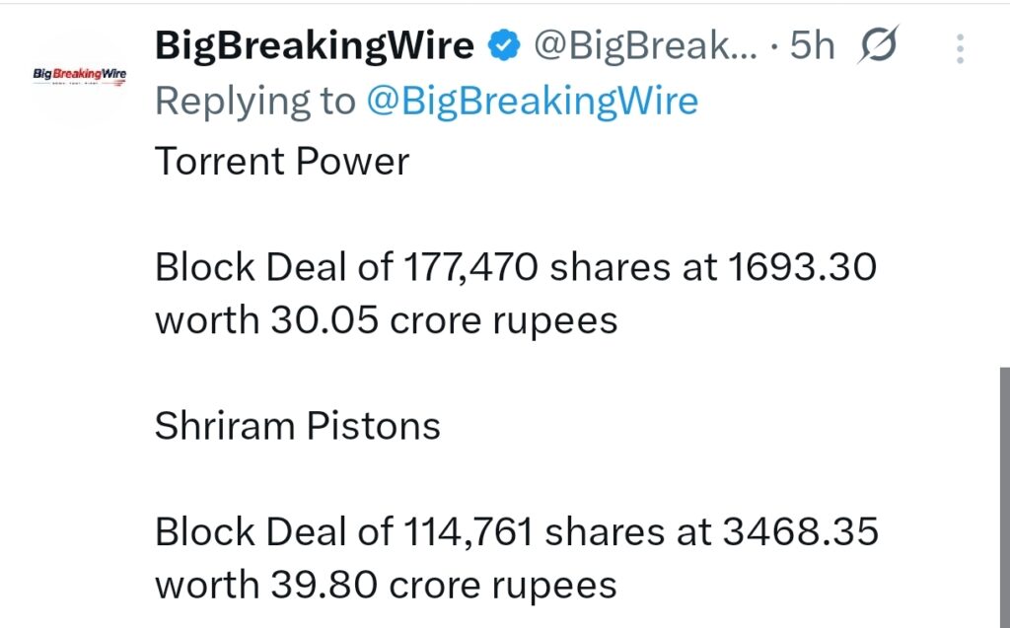This screenshot has width=1010, height=628.
Task: Select the Shriram Pistons text
Action: pyautogui.click(x=297, y=426)
